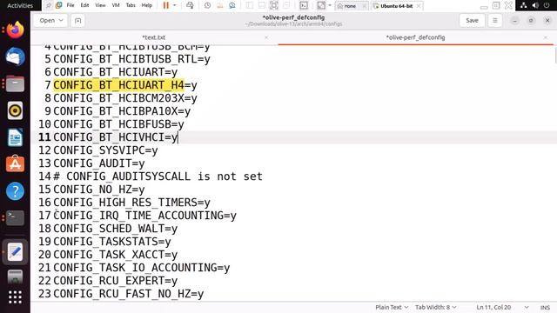Image resolution: width=557 pixels, height=313 pixels.
Task: Open the VMware VM menu
Action: pos(116,5)
